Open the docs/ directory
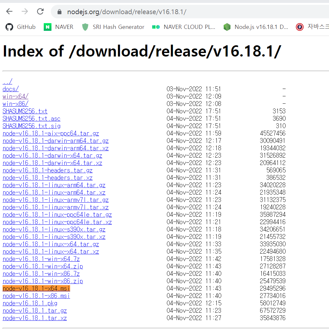 pyautogui.click(x=10, y=89)
